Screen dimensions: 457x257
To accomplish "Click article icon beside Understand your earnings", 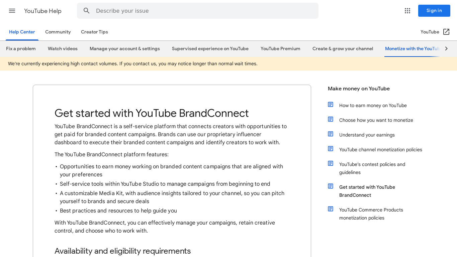I will click(x=331, y=134).
